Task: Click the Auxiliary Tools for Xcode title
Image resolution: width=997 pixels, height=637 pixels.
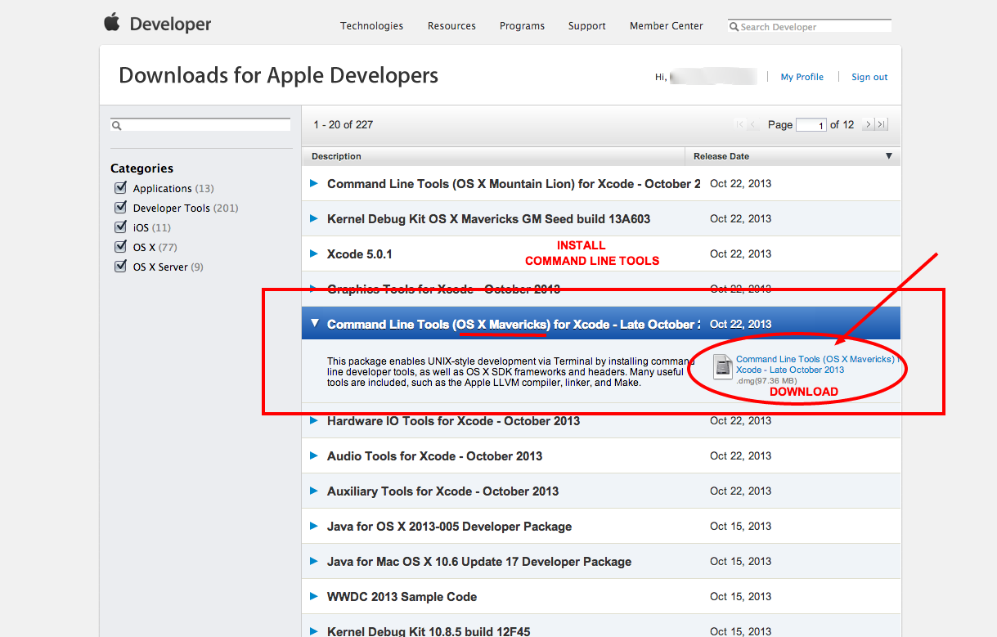Action: [x=442, y=491]
